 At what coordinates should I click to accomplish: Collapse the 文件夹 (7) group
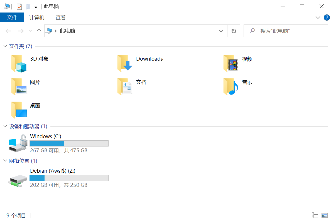5,46
